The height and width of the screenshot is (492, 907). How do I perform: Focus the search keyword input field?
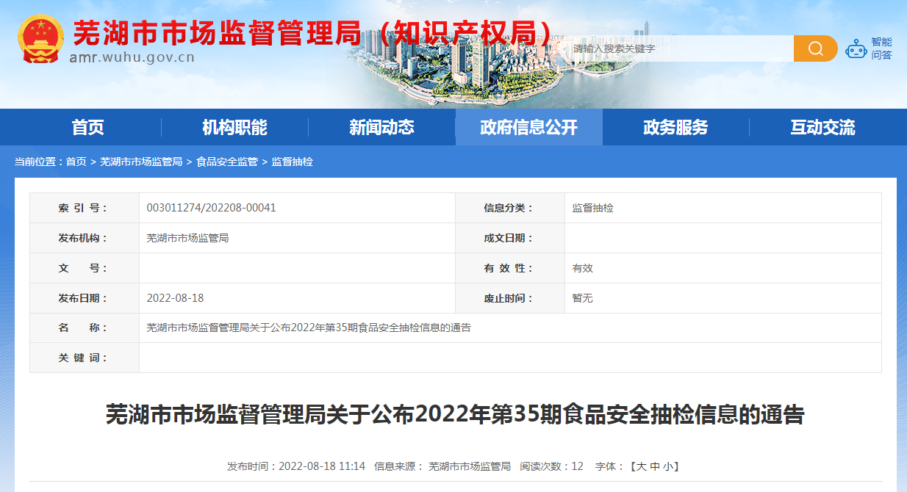pos(680,48)
